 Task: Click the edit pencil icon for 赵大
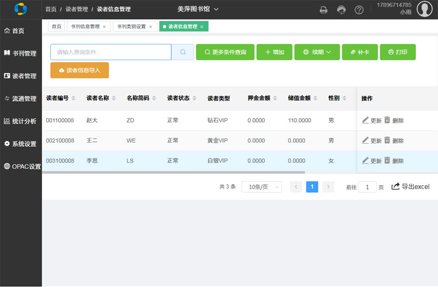[366, 120]
